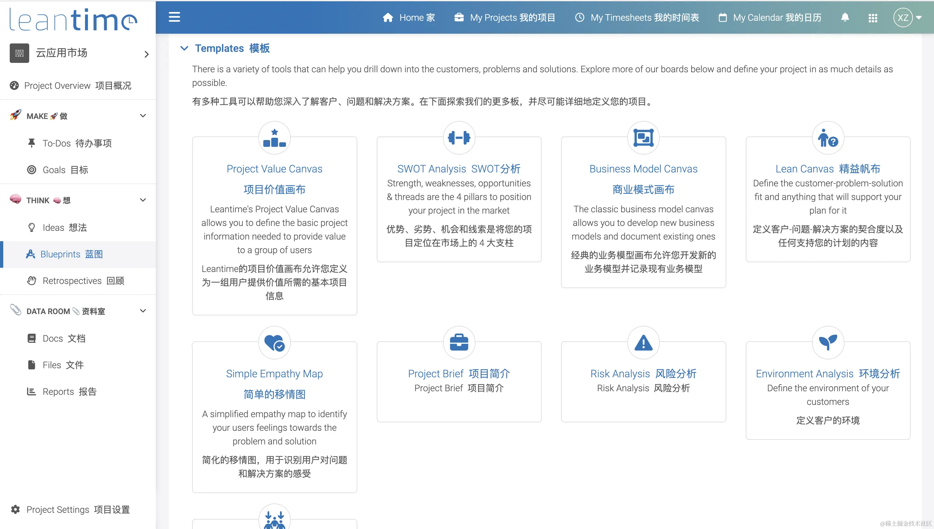Click the Lean Canvas person-question icon
The height and width of the screenshot is (529, 934).
[828, 138]
